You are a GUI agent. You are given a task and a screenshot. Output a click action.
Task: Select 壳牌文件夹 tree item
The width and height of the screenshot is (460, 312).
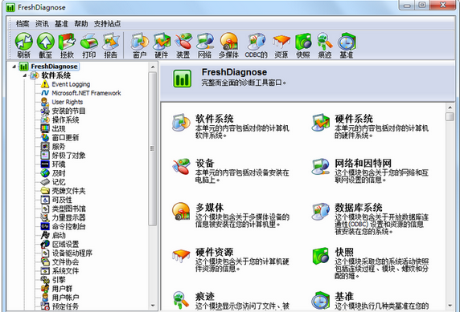(x=68, y=191)
